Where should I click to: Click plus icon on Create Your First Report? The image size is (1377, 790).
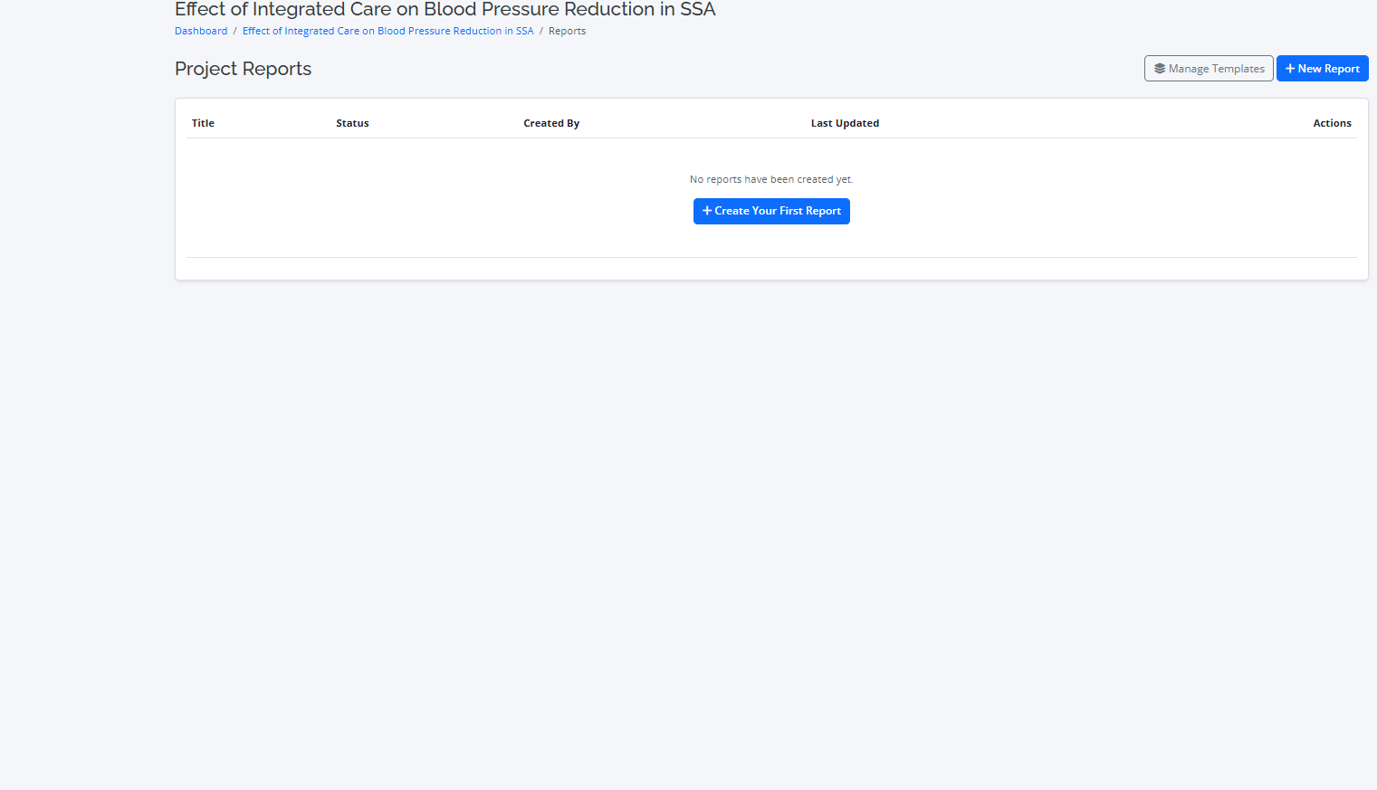[707, 211]
